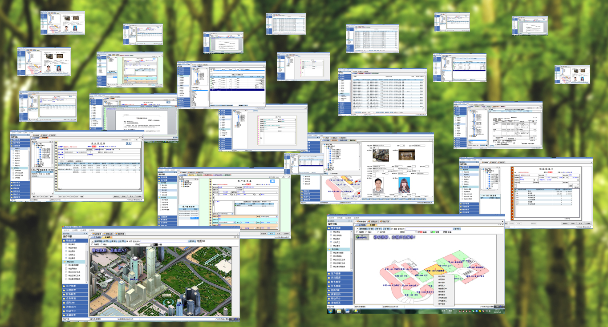Click the document icon beside 物业图片 in 3D map window
This screenshot has width=608, height=327.
tap(66, 251)
